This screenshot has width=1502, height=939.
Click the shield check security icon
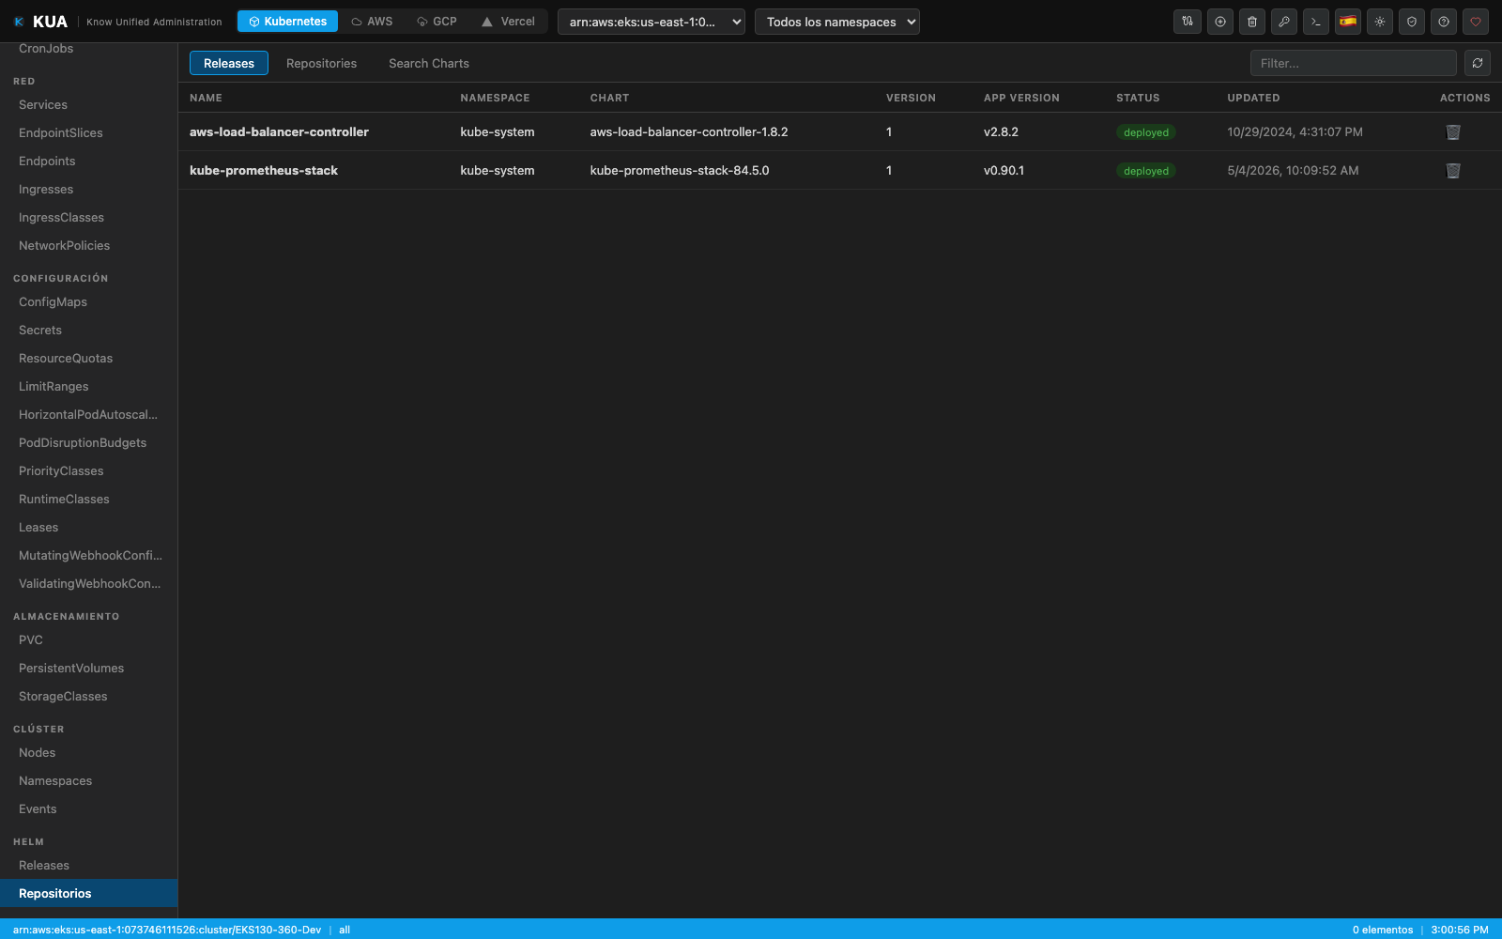coord(1411,22)
